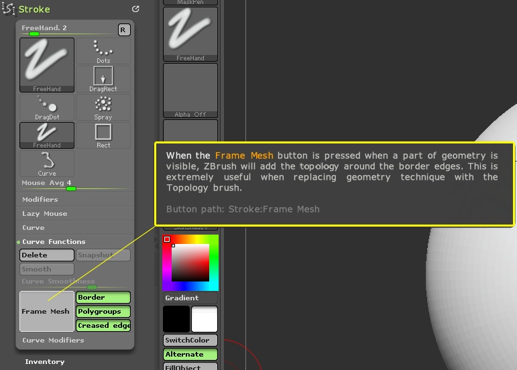
Task: Toggle the Creased edges option
Action: tap(103, 326)
